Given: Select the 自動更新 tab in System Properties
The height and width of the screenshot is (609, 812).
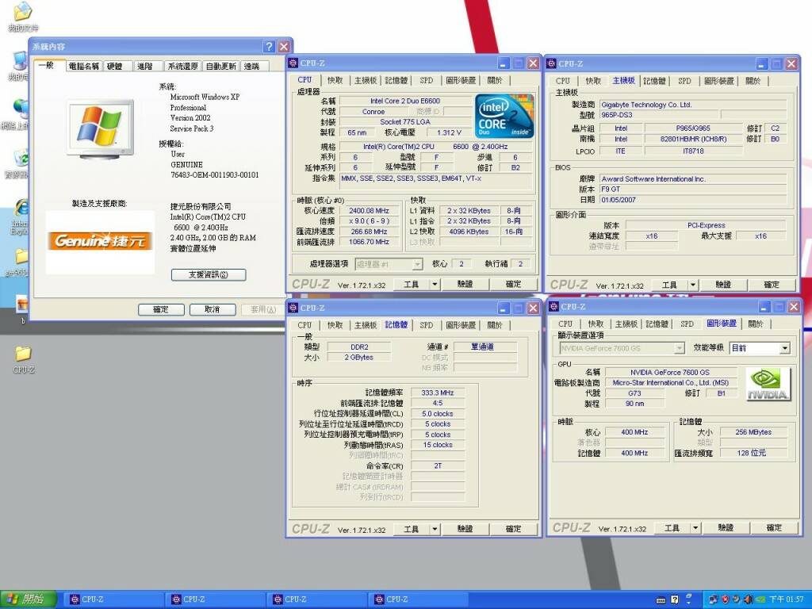Looking at the screenshot, I should point(221,67).
